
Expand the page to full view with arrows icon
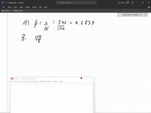(x=146, y=15)
